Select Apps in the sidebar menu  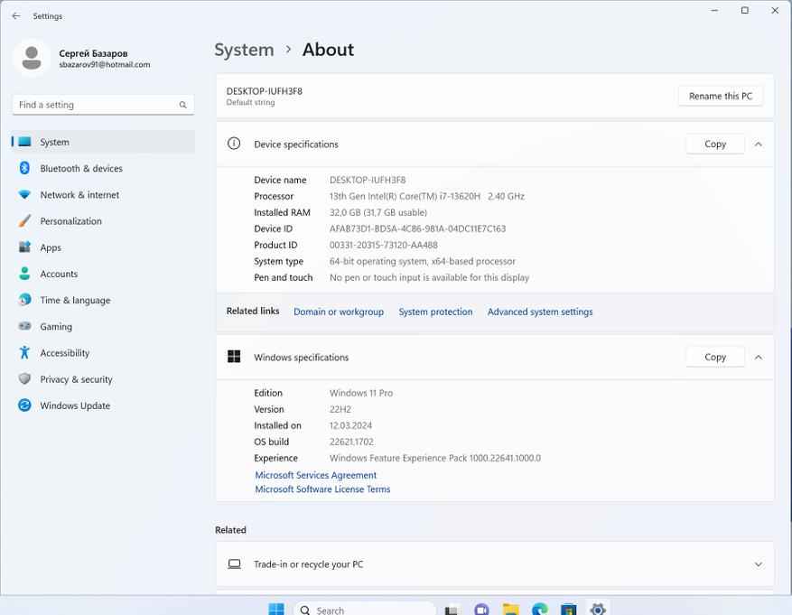click(51, 247)
